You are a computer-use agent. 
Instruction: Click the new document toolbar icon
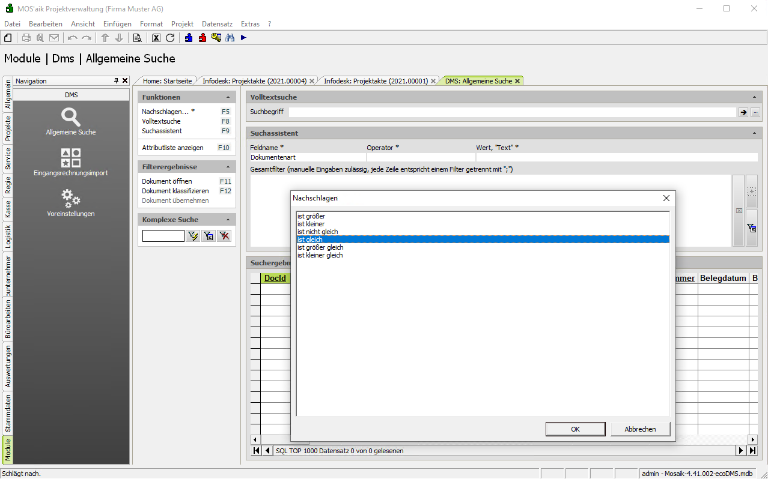pyautogui.click(x=8, y=38)
